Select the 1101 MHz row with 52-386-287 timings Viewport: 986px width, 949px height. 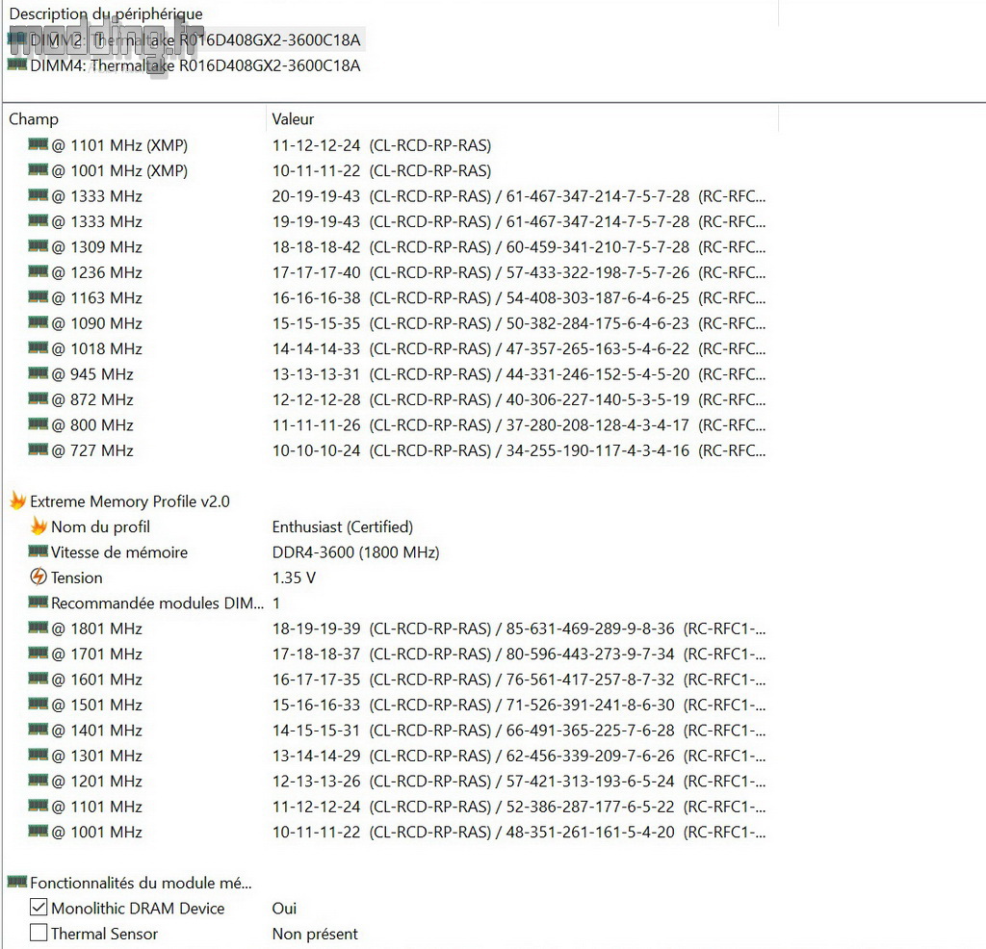pyautogui.click(x=396, y=807)
